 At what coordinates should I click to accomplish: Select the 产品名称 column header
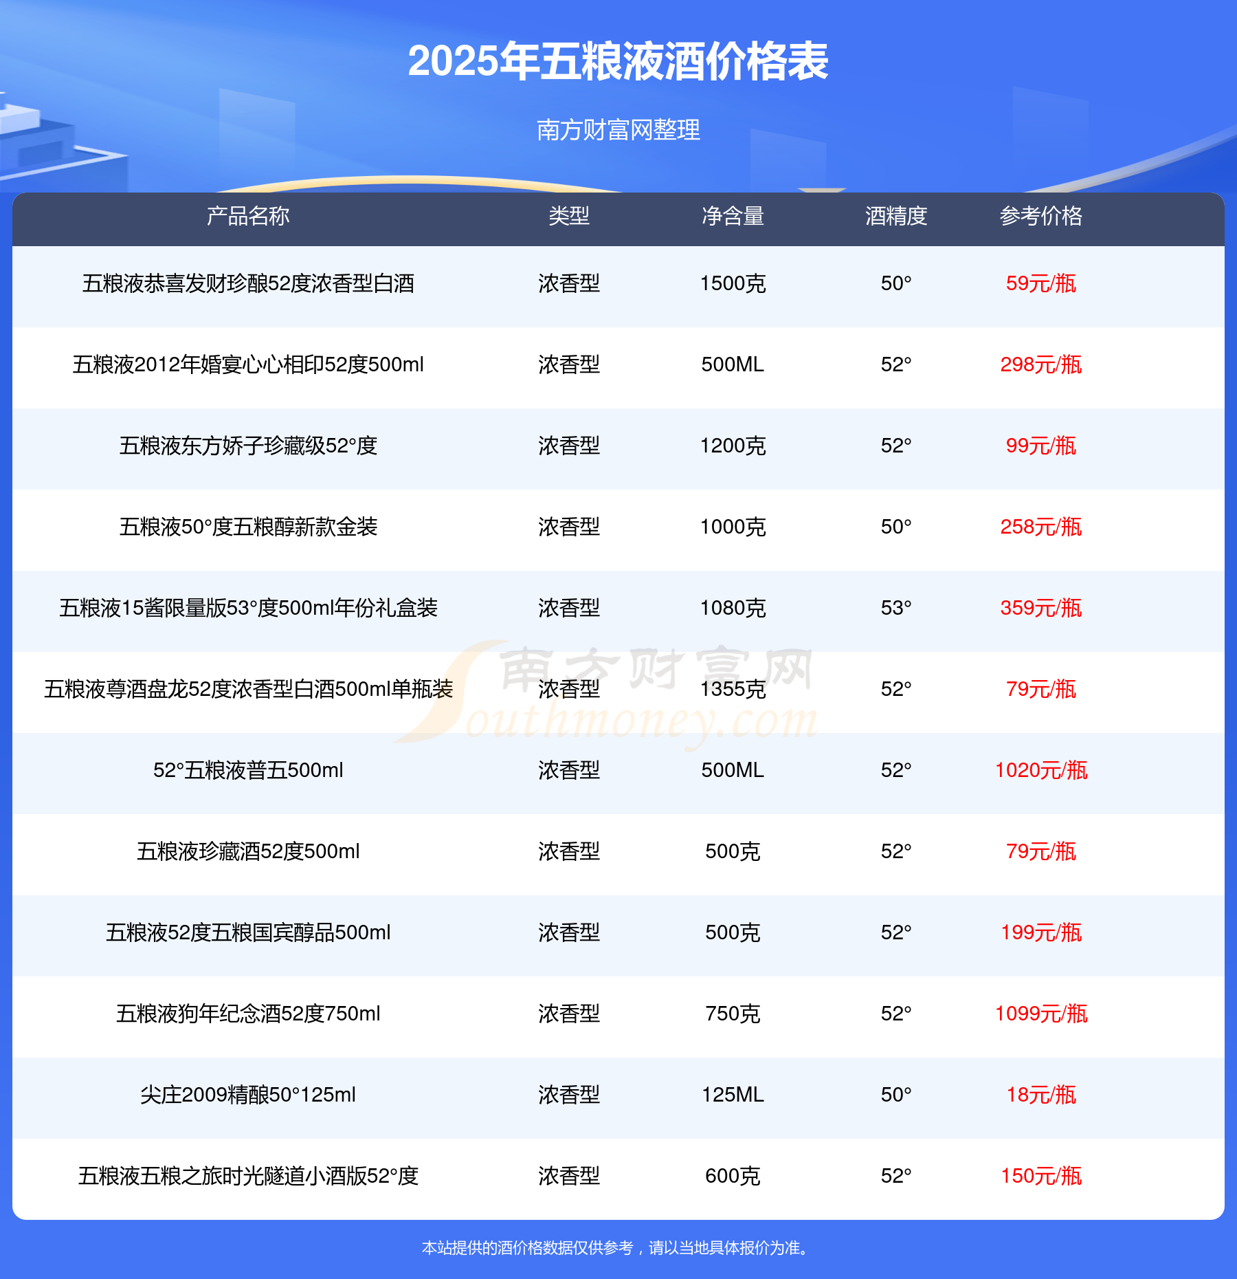[x=248, y=216]
